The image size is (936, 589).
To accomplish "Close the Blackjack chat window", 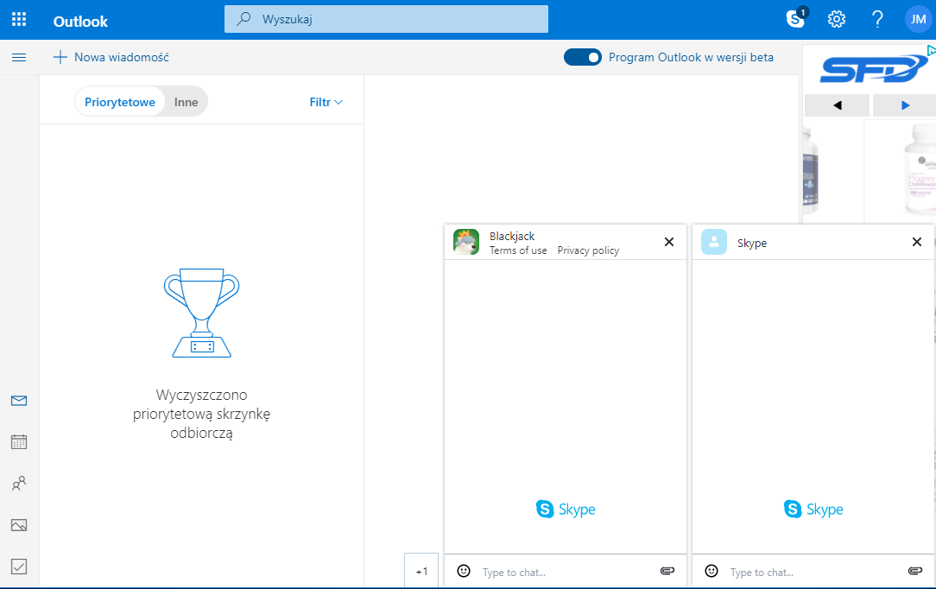I will (x=669, y=242).
